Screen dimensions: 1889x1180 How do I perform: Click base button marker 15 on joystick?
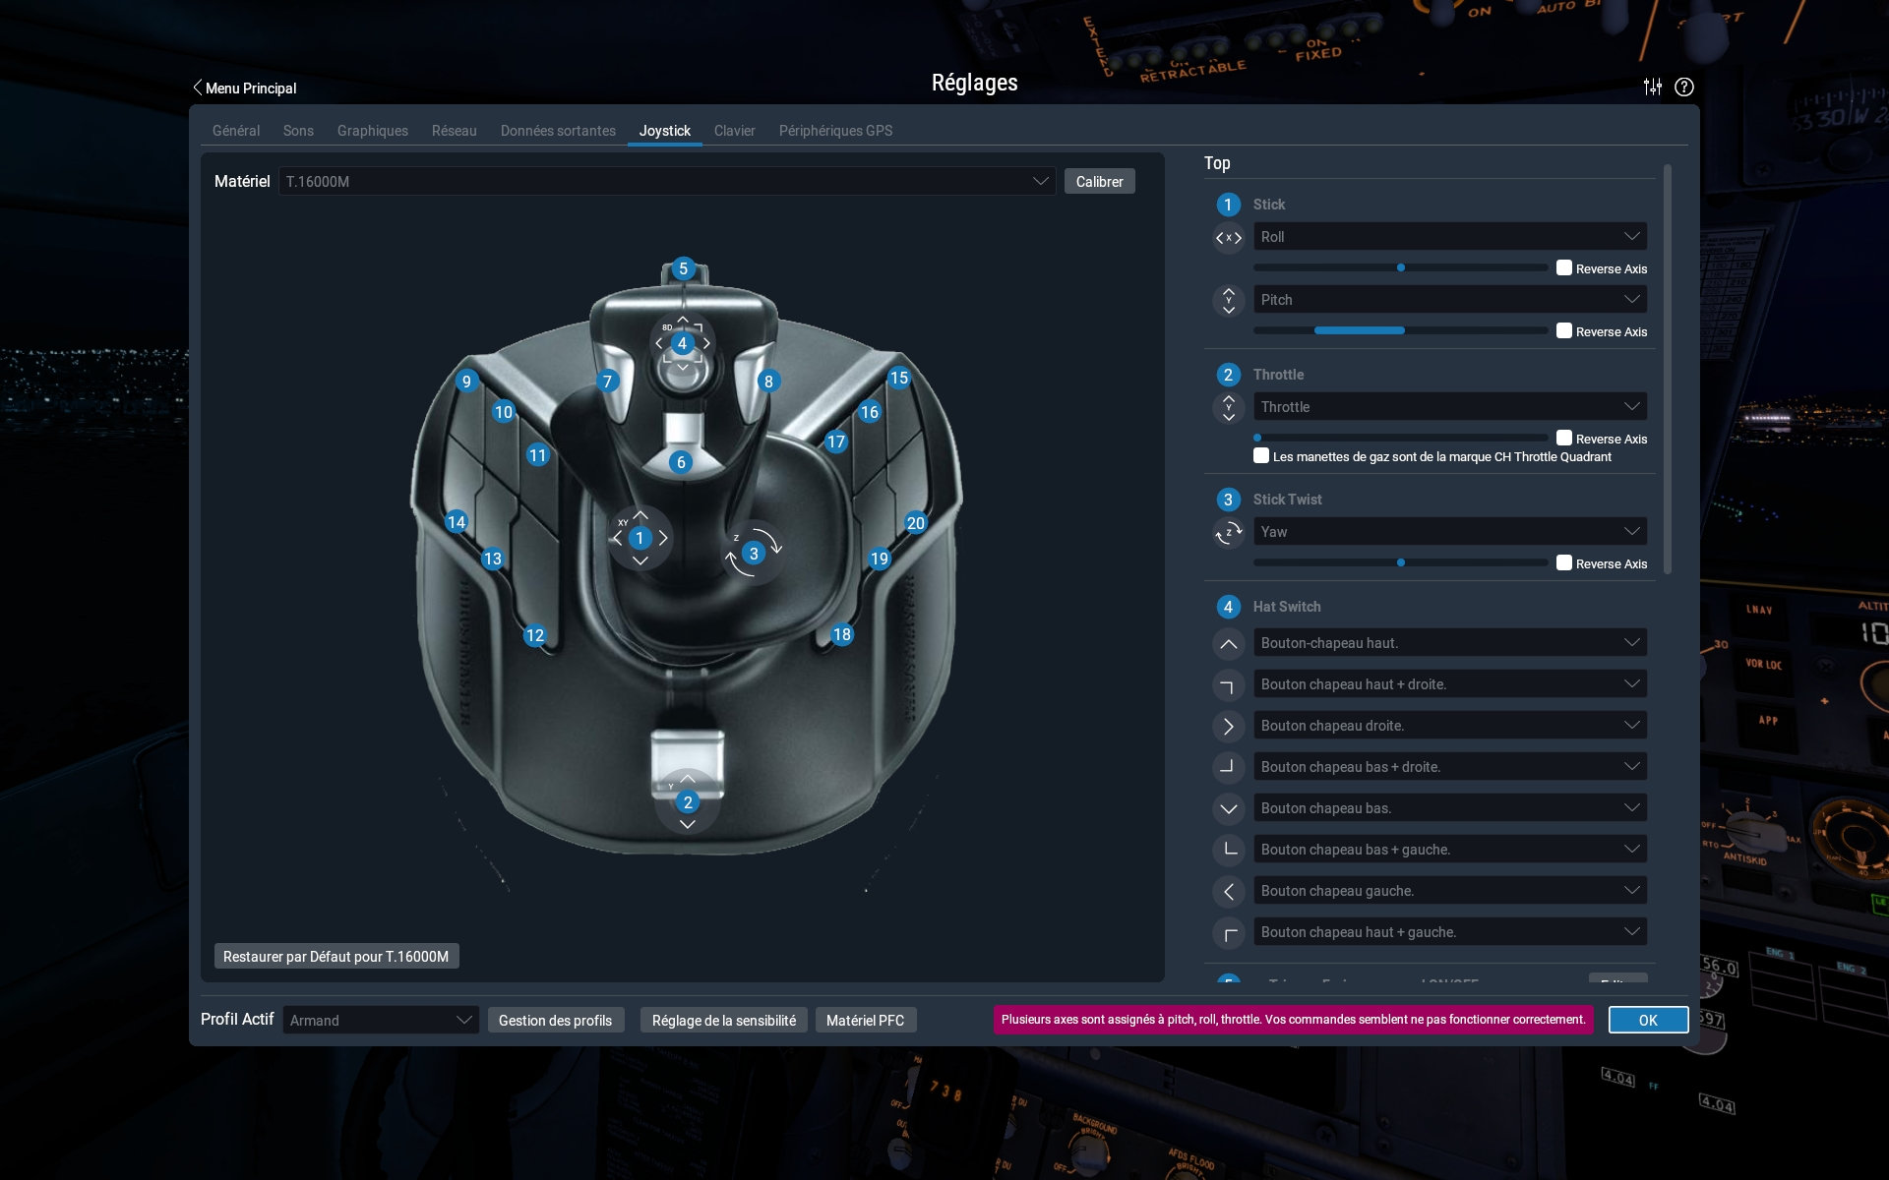click(x=898, y=378)
